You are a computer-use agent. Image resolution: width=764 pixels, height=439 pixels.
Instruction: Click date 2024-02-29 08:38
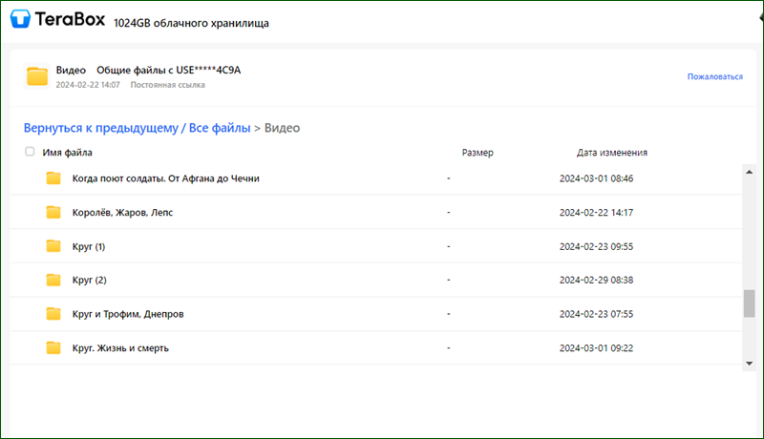(x=596, y=281)
